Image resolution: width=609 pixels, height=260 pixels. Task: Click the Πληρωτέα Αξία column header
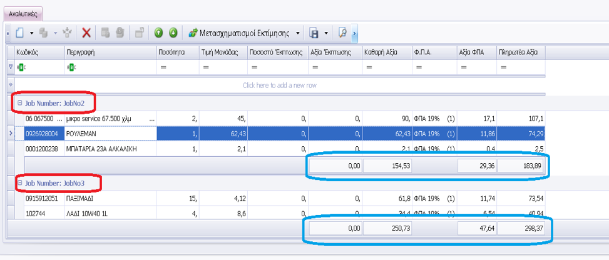coord(519,52)
